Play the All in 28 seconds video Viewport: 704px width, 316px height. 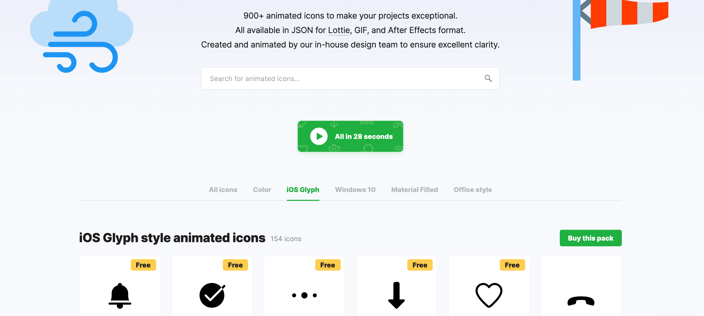pos(350,136)
